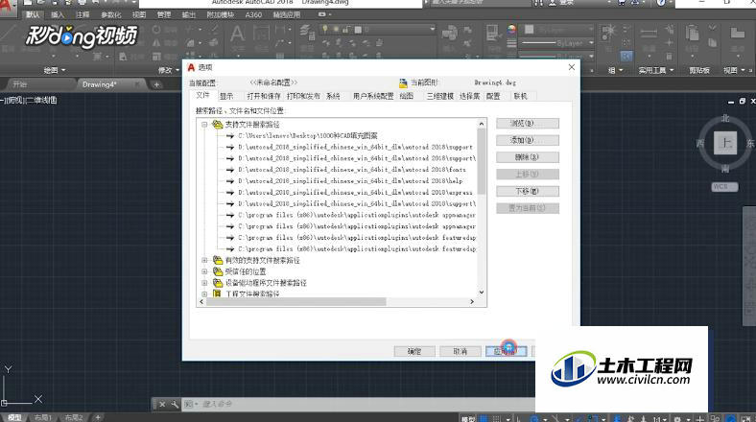Click the 应用 (Apply) button
Viewport: 756px width, 422px height.
pyautogui.click(x=507, y=352)
